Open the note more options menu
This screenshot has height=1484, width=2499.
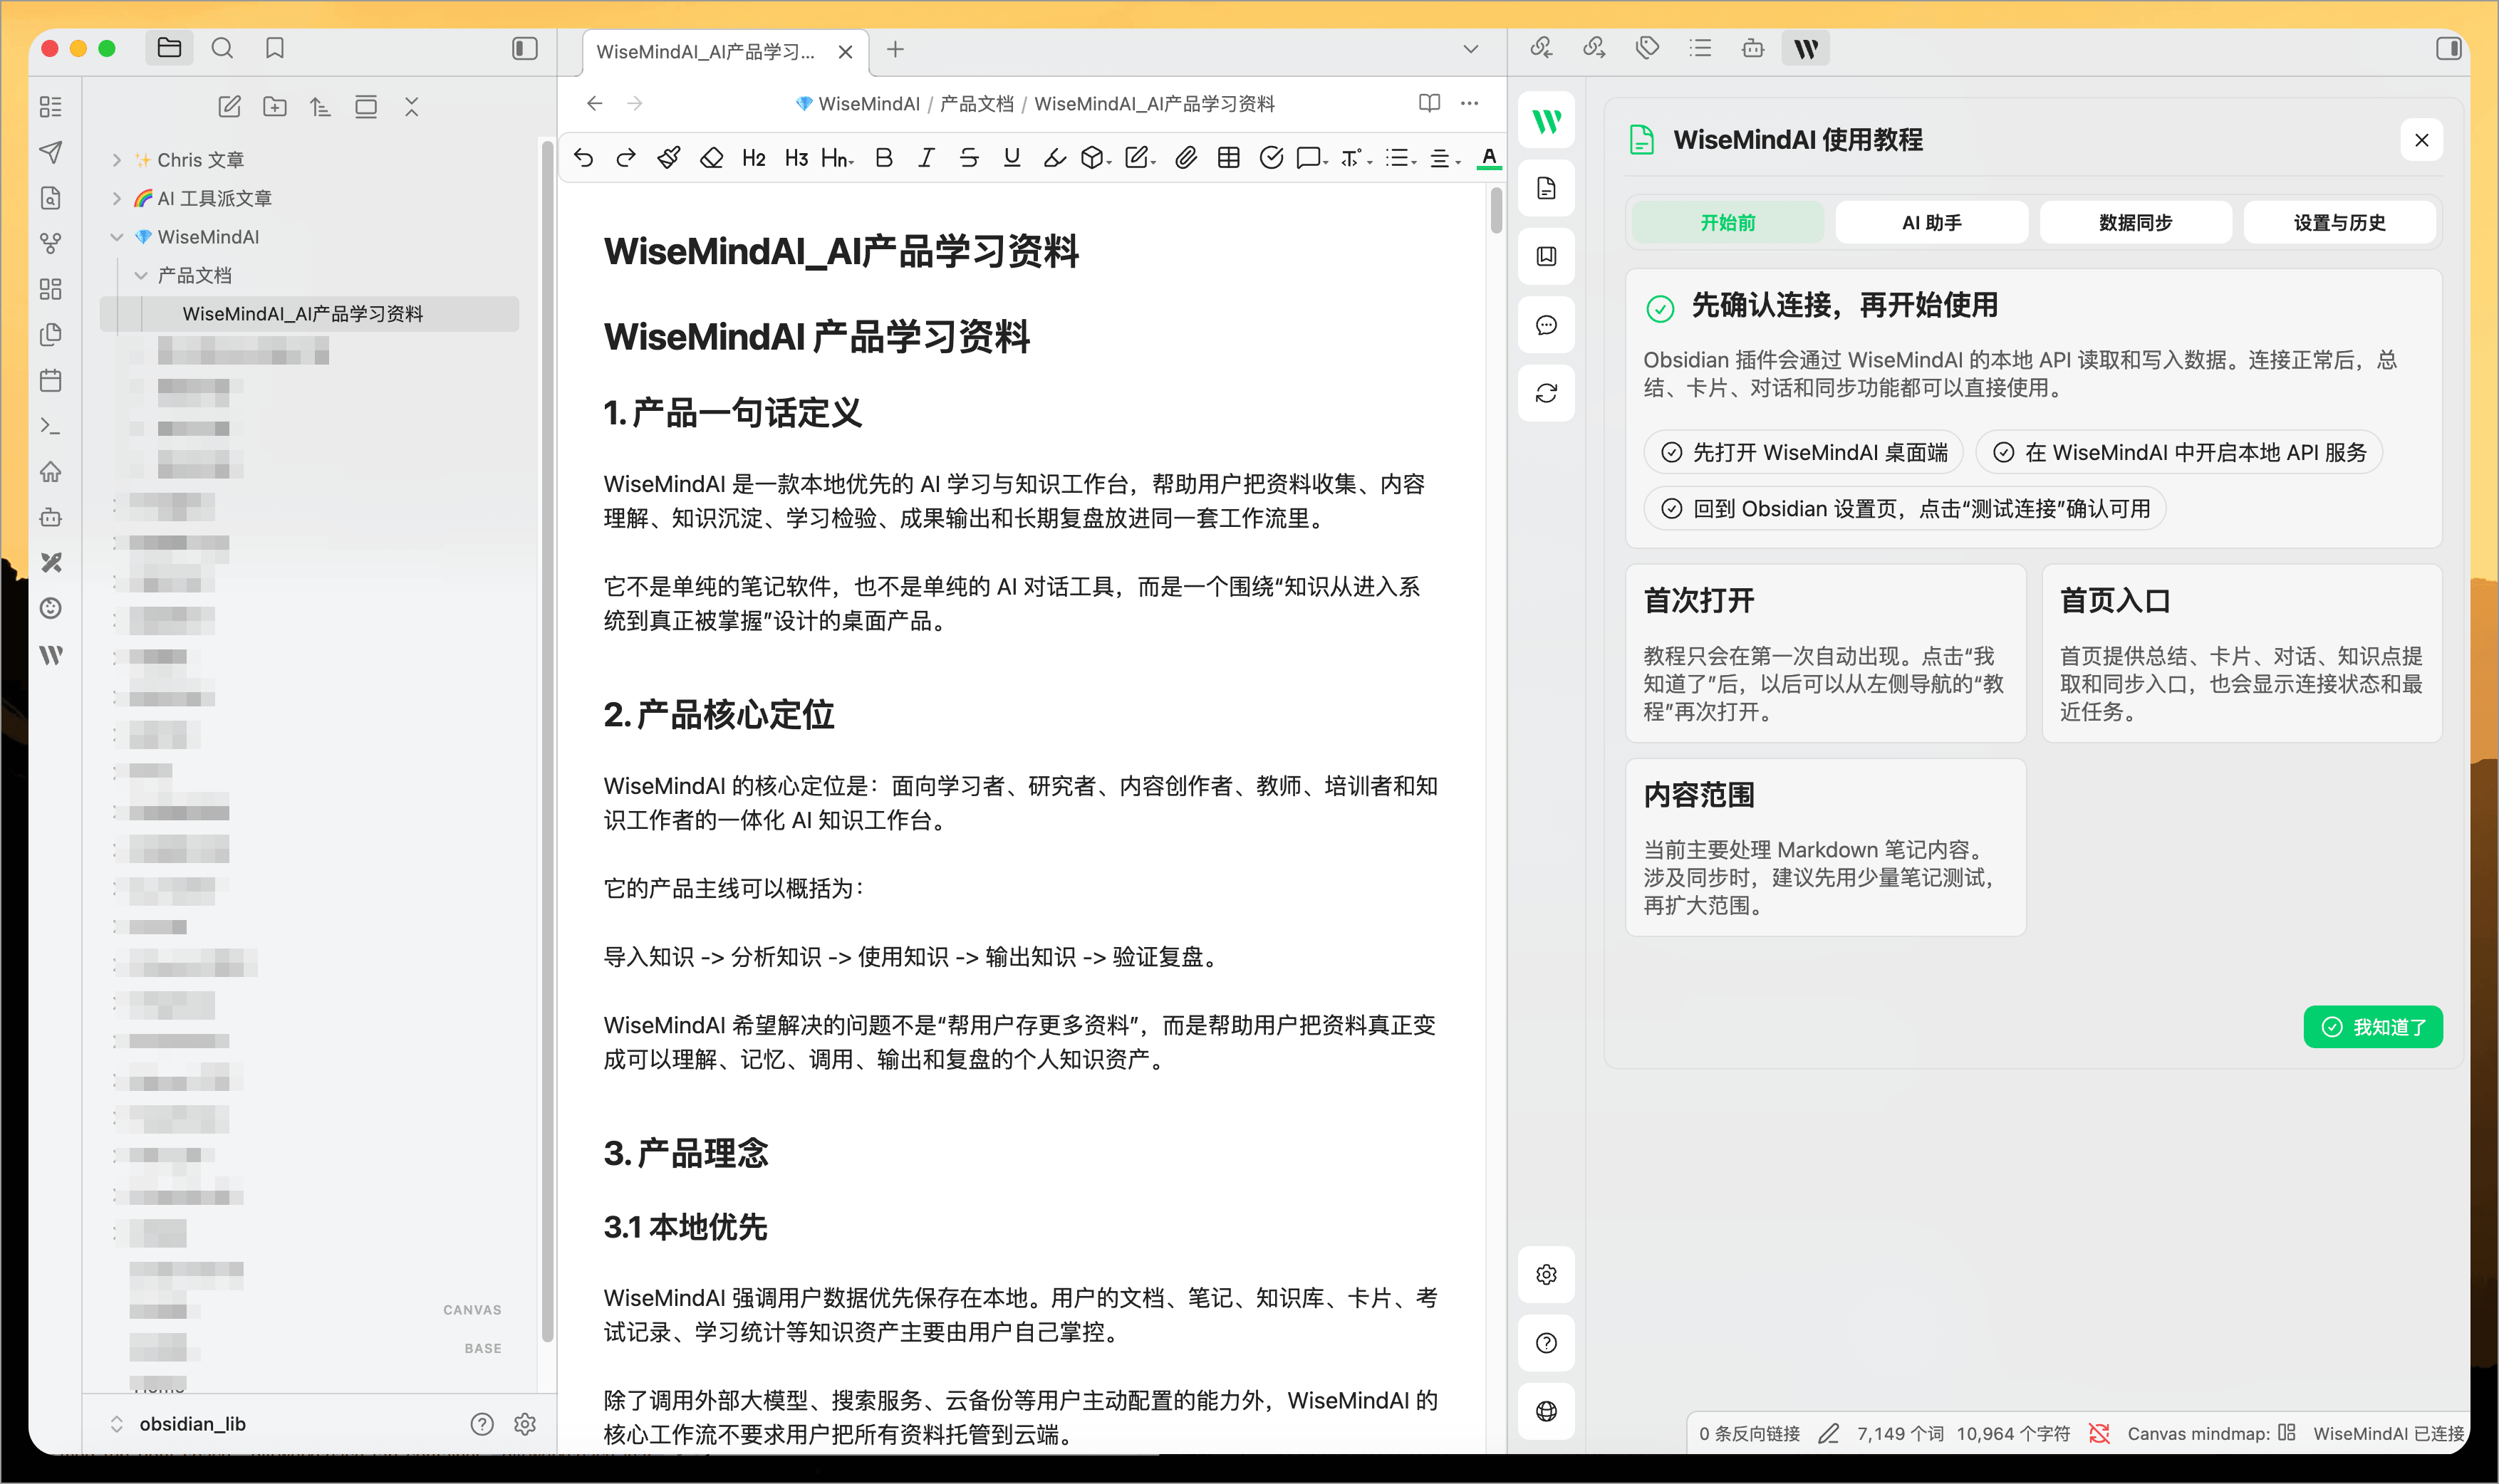point(1470,103)
